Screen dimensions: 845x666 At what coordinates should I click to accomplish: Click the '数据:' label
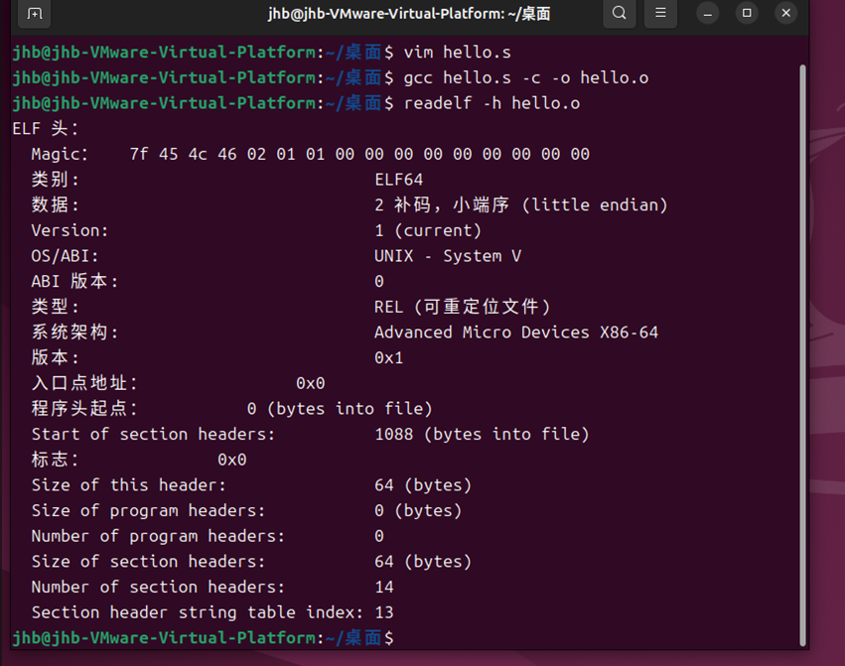tap(55, 204)
